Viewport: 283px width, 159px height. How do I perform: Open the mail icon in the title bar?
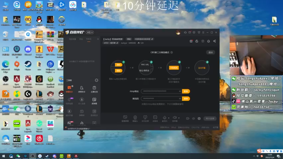190,33
